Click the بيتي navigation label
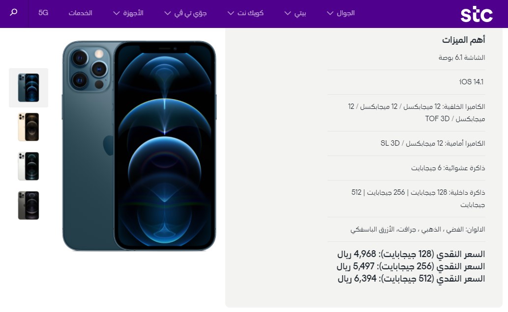 coord(300,13)
